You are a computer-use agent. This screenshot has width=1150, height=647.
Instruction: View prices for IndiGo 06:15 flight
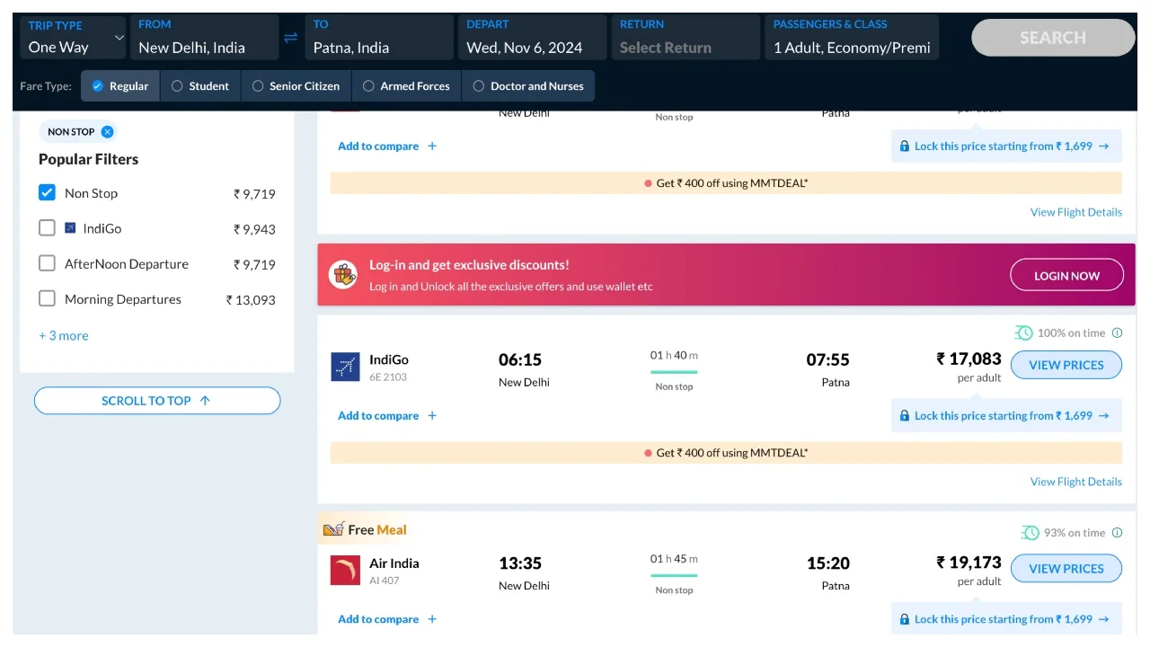coord(1066,366)
